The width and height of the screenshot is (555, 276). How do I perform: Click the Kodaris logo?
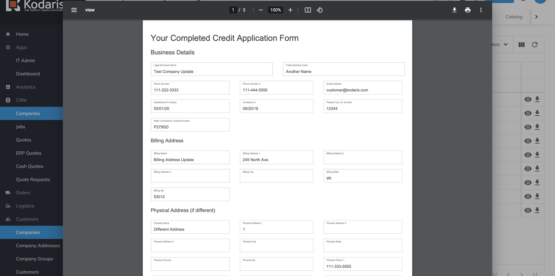pyautogui.click(x=34, y=6)
